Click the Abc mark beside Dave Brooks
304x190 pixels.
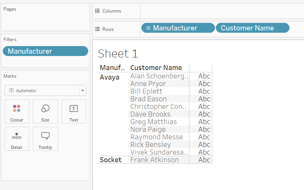pos(204,114)
